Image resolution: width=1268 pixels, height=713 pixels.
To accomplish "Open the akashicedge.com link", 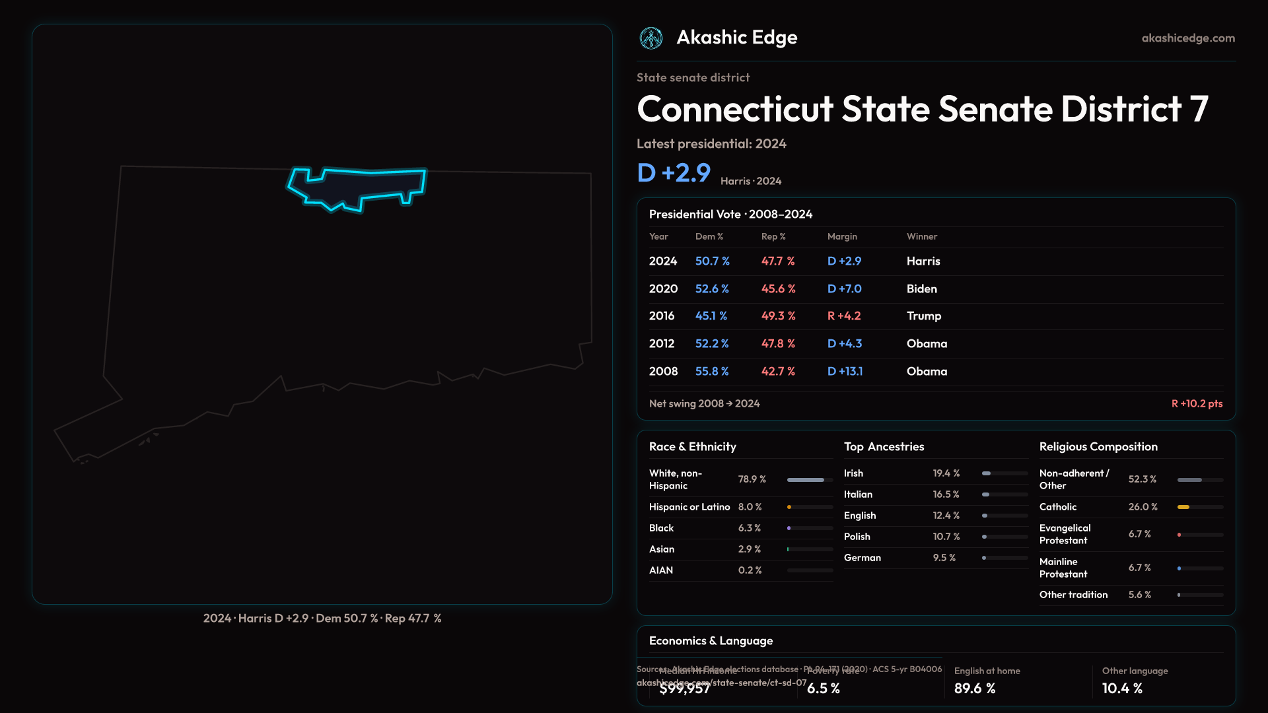I will coord(1187,38).
